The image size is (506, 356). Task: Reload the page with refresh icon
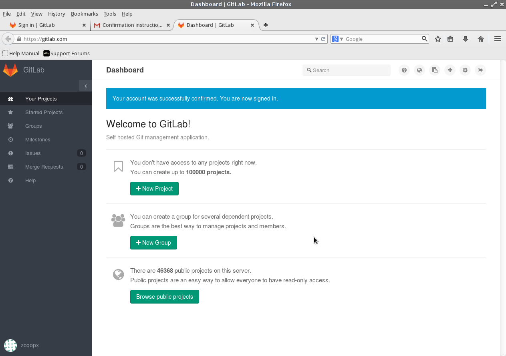click(x=323, y=39)
